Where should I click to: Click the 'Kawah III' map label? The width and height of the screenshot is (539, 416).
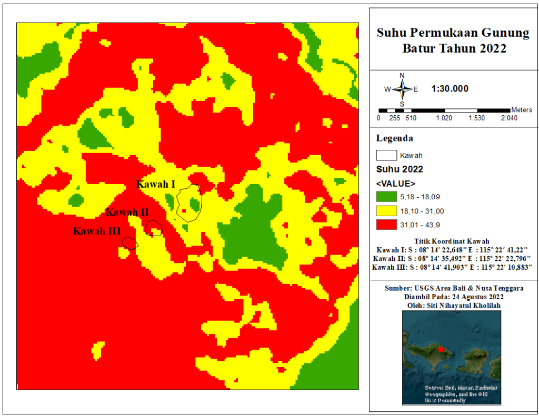pyautogui.click(x=97, y=231)
